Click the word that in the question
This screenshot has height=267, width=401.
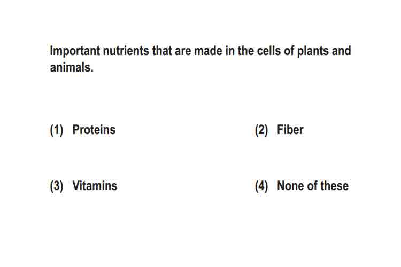[162, 51]
